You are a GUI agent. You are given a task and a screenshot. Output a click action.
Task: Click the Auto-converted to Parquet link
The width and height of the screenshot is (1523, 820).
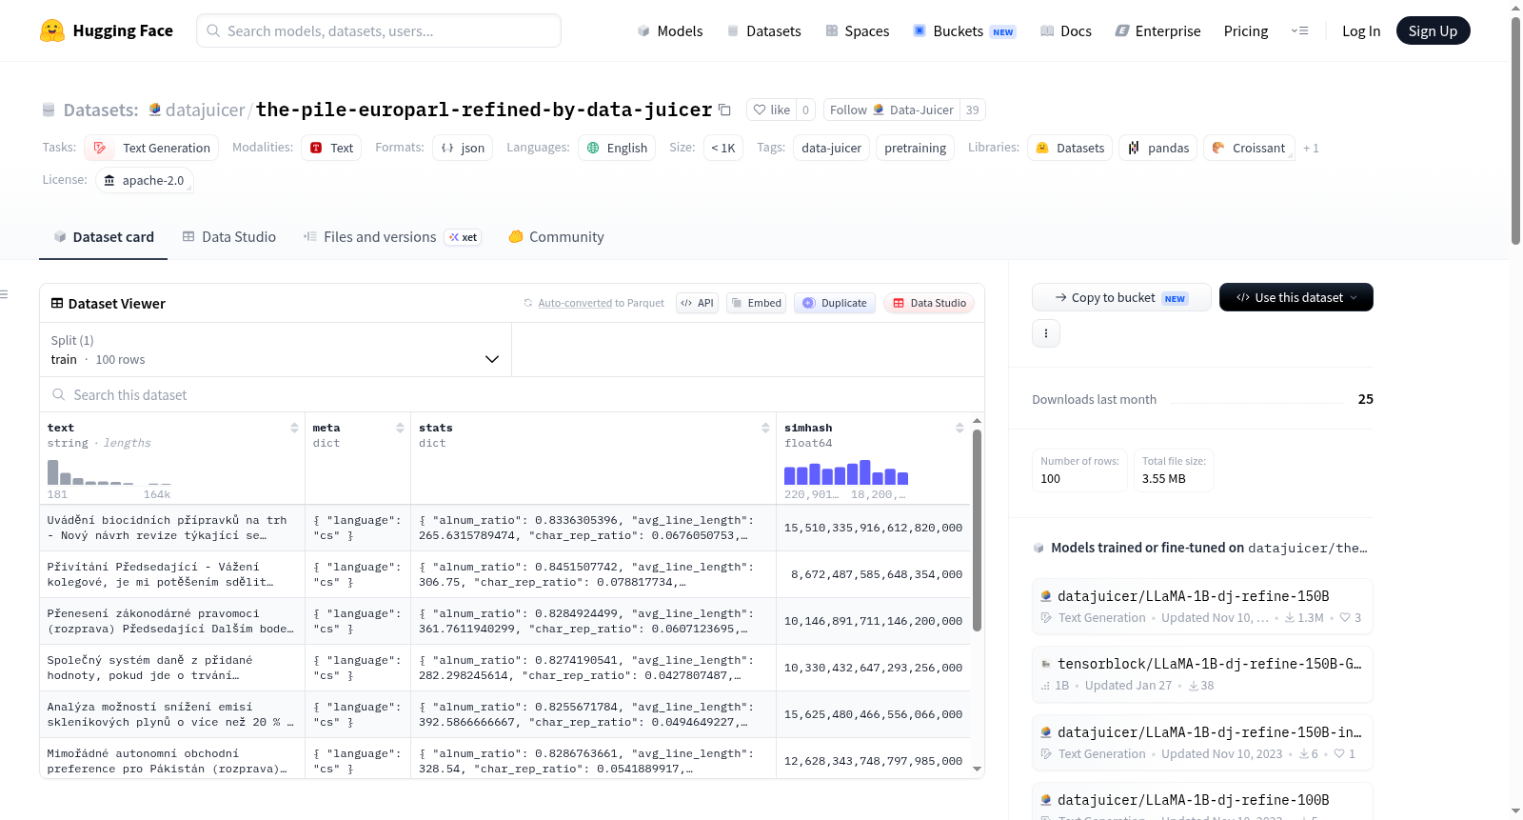pyautogui.click(x=601, y=303)
